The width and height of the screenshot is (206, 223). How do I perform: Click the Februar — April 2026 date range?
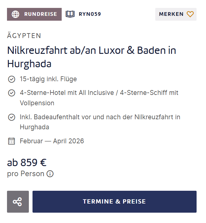(x=52, y=141)
